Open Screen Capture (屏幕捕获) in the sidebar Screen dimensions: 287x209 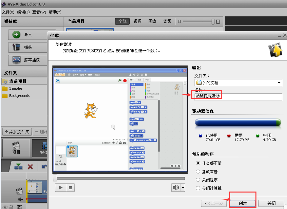(x=17, y=60)
